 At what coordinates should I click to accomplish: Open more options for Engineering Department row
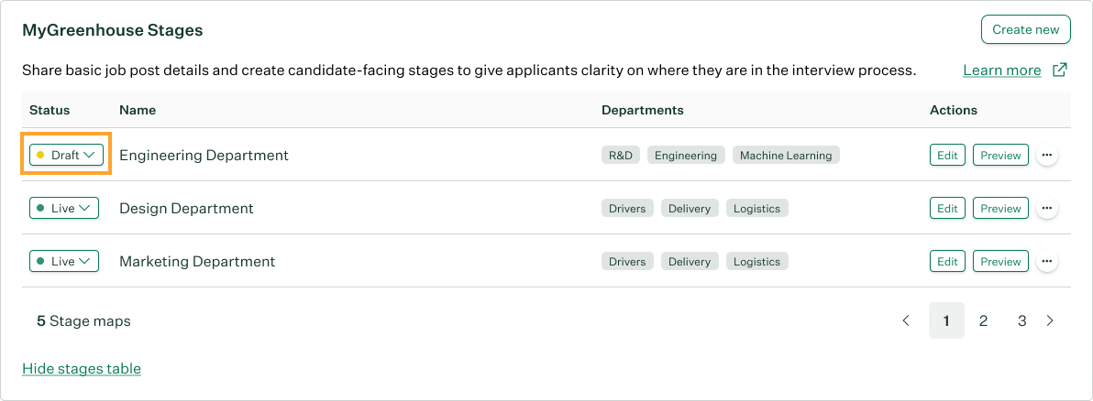tap(1047, 156)
